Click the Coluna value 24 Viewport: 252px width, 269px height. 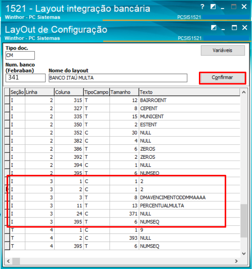[69, 214]
